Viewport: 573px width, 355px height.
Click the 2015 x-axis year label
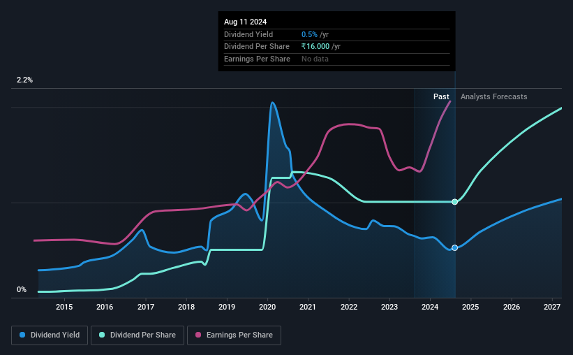click(x=64, y=307)
